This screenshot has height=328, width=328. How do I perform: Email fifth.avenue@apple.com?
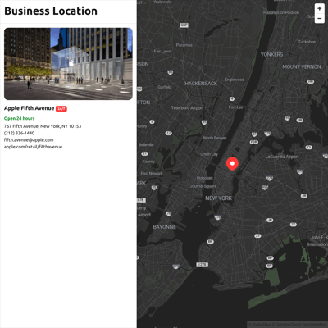pyautogui.click(x=29, y=140)
